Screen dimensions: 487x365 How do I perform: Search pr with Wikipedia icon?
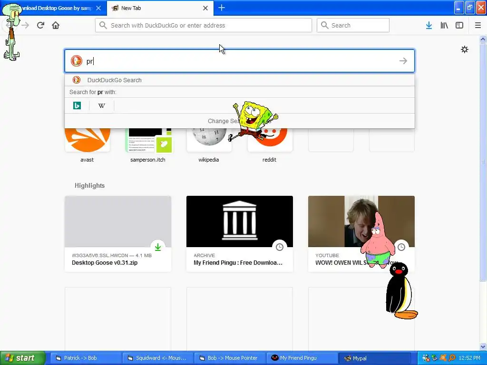coord(102,106)
